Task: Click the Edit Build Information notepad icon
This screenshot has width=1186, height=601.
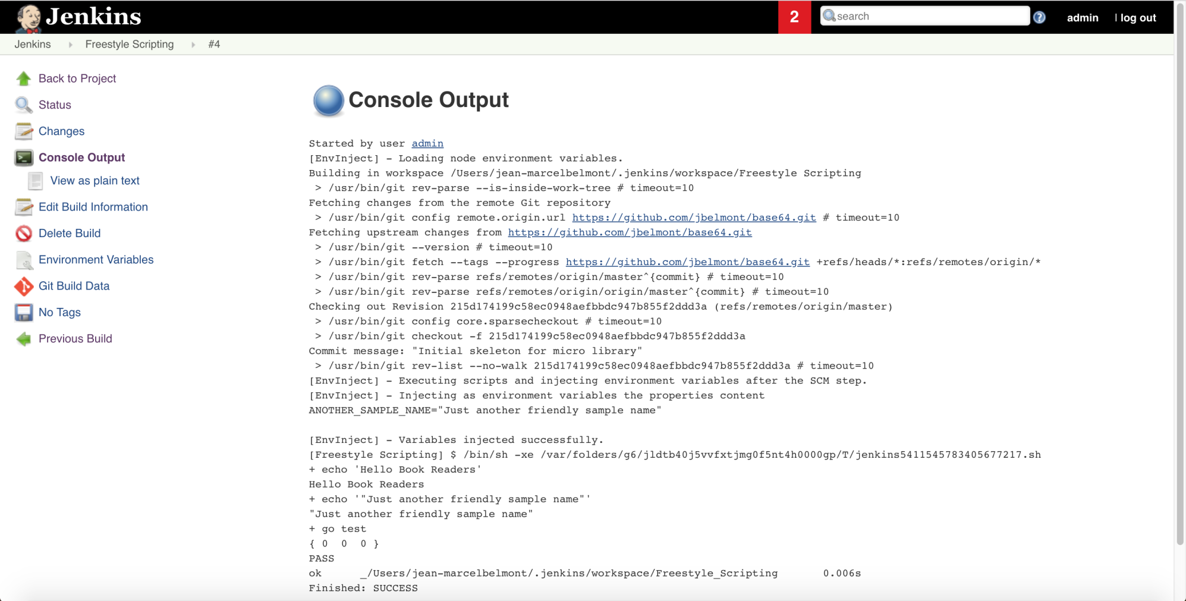Action: pos(24,207)
